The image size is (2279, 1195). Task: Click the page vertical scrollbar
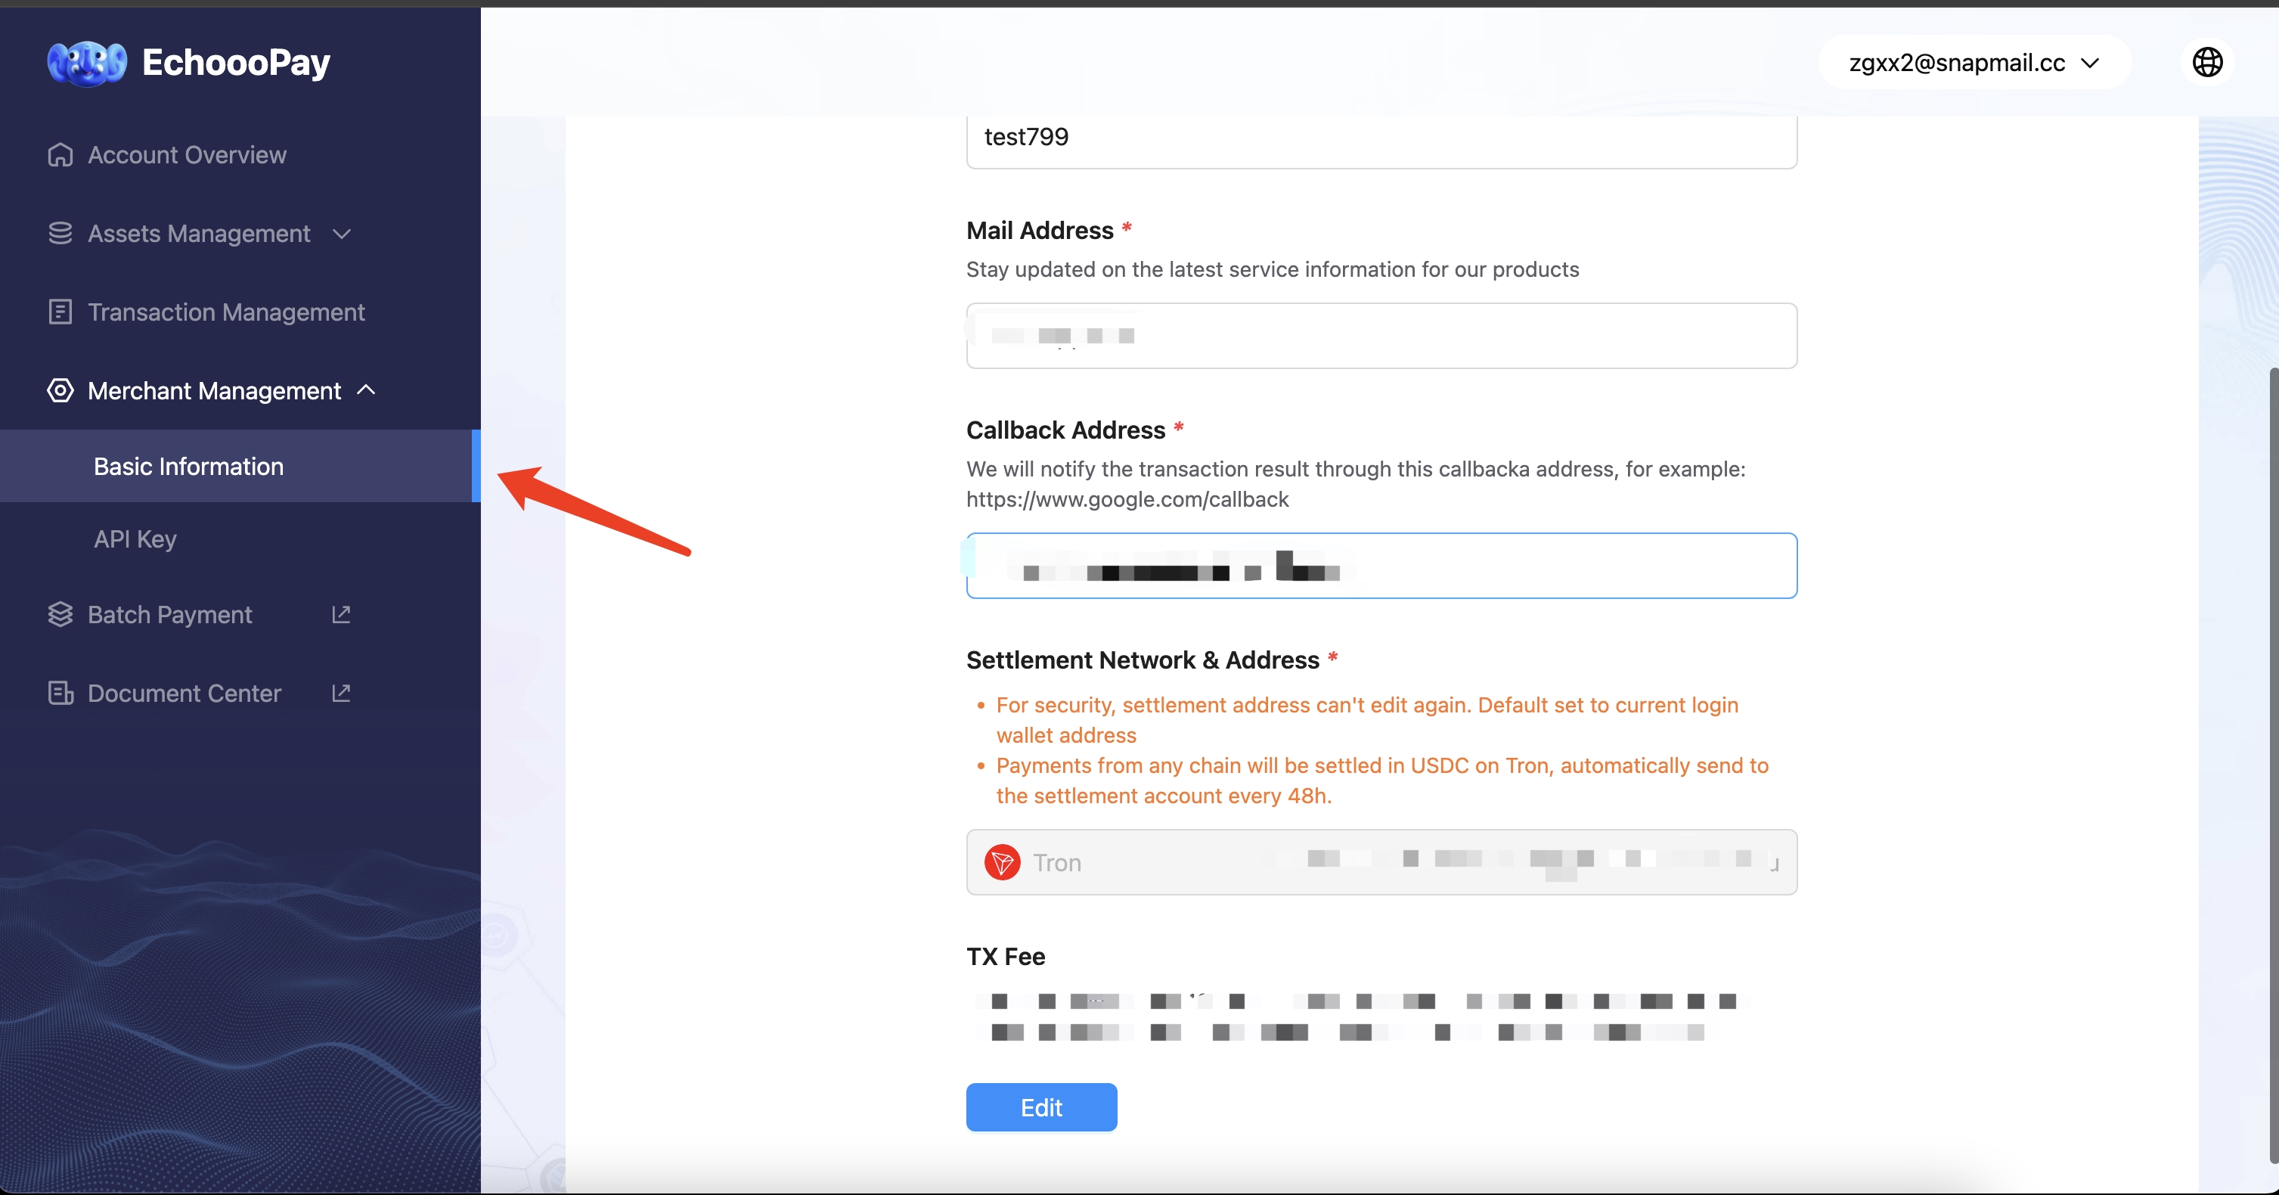pos(2273,762)
